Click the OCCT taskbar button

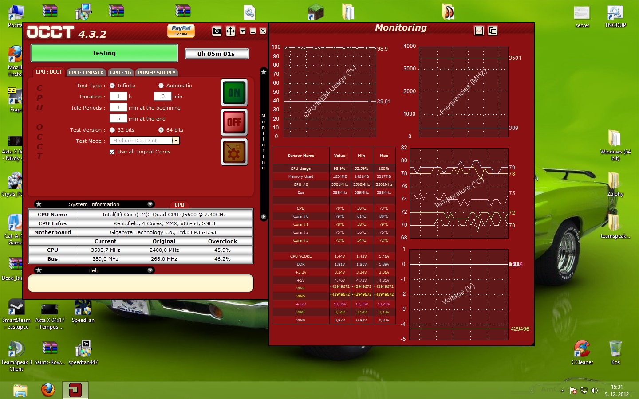pyautogui.click(x=75, y=390)
